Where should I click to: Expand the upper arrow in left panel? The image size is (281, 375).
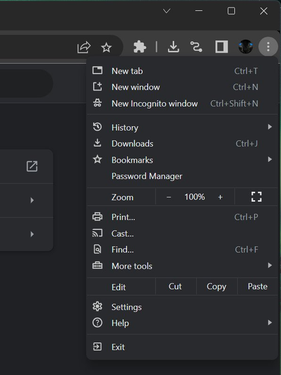point(32,200)
